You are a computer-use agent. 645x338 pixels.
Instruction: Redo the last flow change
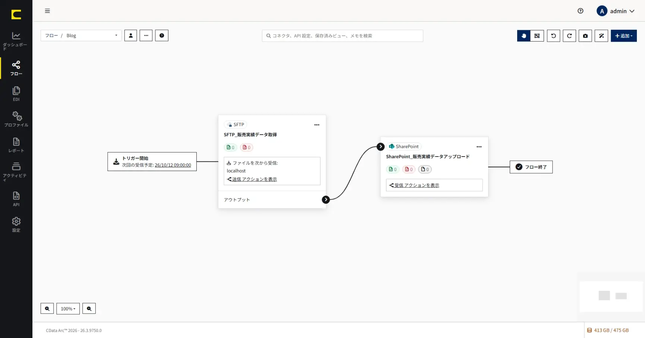coord(569,36)
